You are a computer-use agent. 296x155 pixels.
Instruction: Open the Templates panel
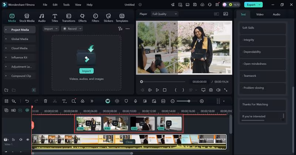click(122, 18)
